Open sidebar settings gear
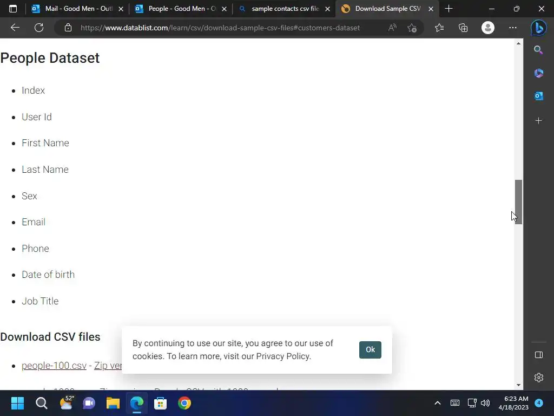Viewport: 554px width, 416px height. [x=538, y=378]
